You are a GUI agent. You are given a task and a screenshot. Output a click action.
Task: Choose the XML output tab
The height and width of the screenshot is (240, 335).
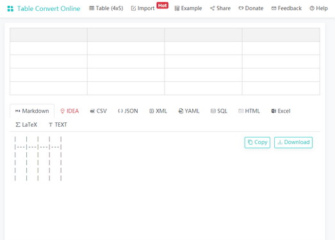click(x=158, y=111)
